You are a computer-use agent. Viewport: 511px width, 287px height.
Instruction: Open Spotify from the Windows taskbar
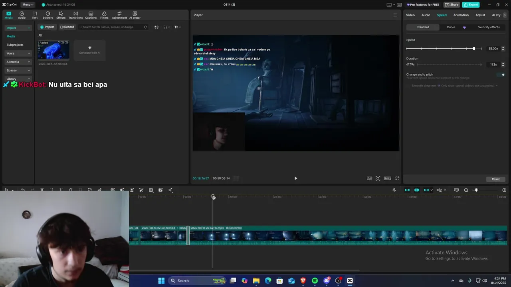pos(315,281)
